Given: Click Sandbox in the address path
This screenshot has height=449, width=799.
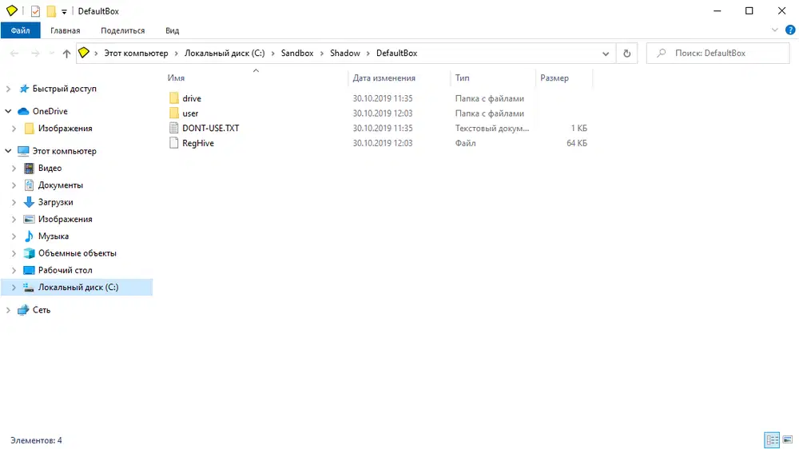Looking at the screenshot, I should tap(297, 53).
